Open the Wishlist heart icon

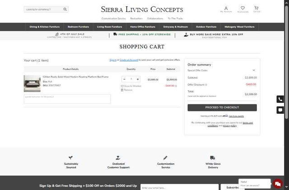coord(242,8)
